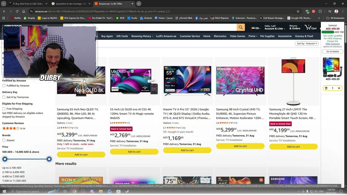Open the Samsung 27 Inch LSM7F product image
The image size is (347, 195).
[x=293, y=81]
